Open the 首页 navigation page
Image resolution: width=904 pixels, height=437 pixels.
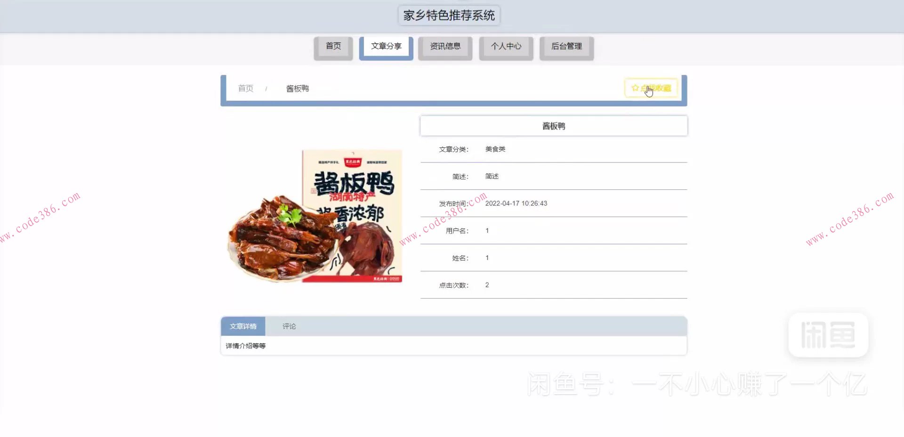[x=333, y=46]
